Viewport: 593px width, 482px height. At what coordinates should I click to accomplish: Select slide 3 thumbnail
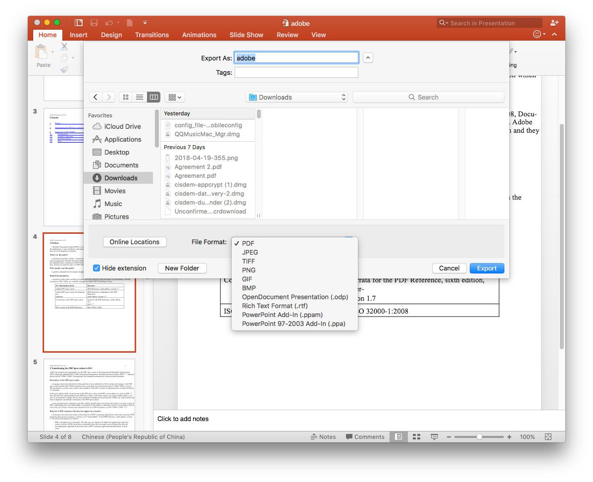click(x=64, y=167)
